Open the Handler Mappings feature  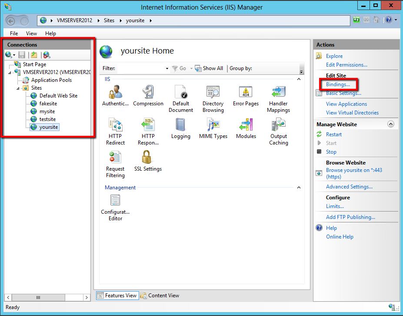click(278, 92)
